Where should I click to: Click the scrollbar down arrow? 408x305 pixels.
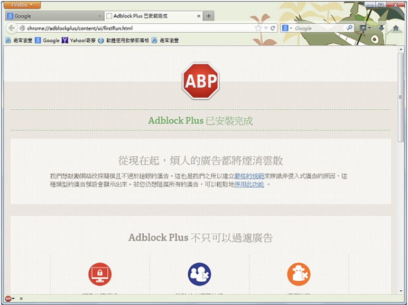401,291
